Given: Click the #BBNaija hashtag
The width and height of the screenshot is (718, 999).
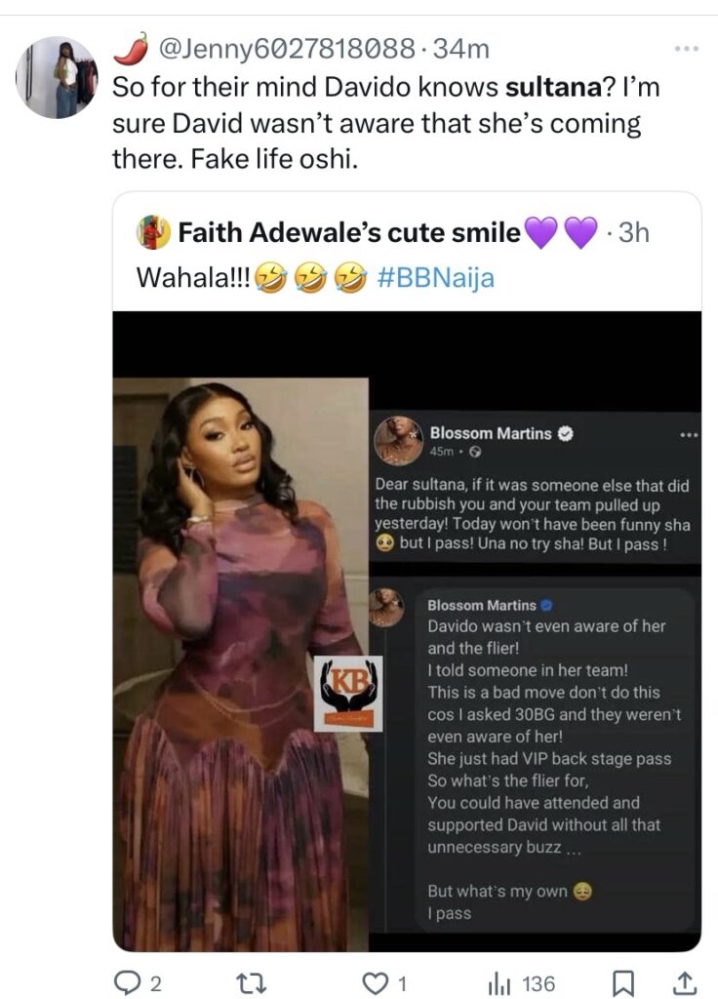Looking at the screenshot, I should pyautogui.click(x=434, y=278).
